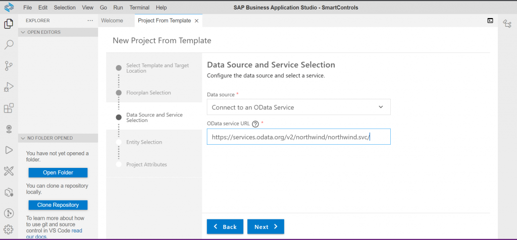
Task: Open the right sidebar outline icon
Action: 507,23
